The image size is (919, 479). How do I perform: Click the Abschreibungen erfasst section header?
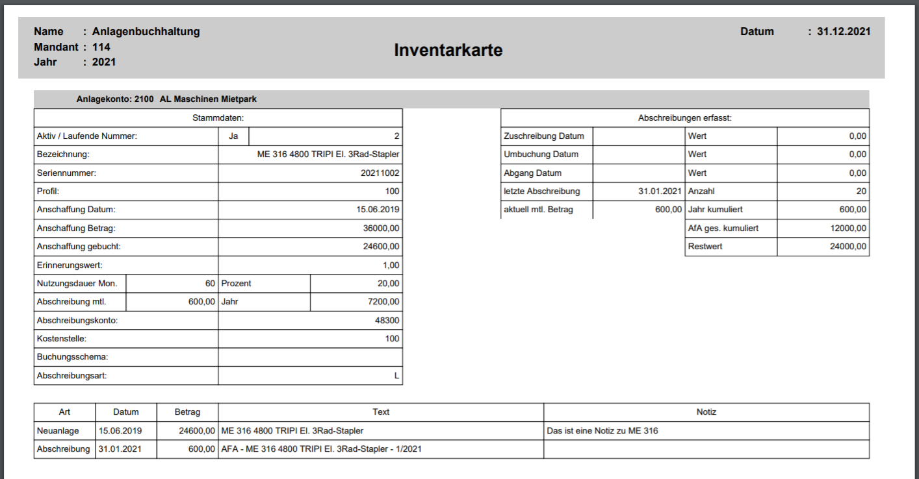(x=684, y=117)
